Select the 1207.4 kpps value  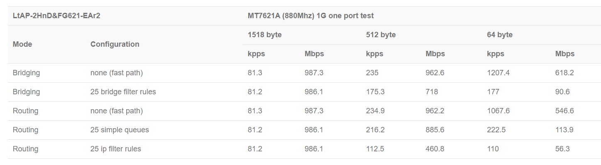498,73
